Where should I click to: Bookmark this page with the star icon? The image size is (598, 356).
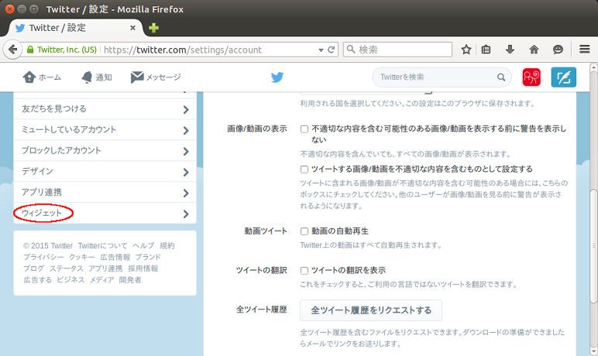(466, 50)
